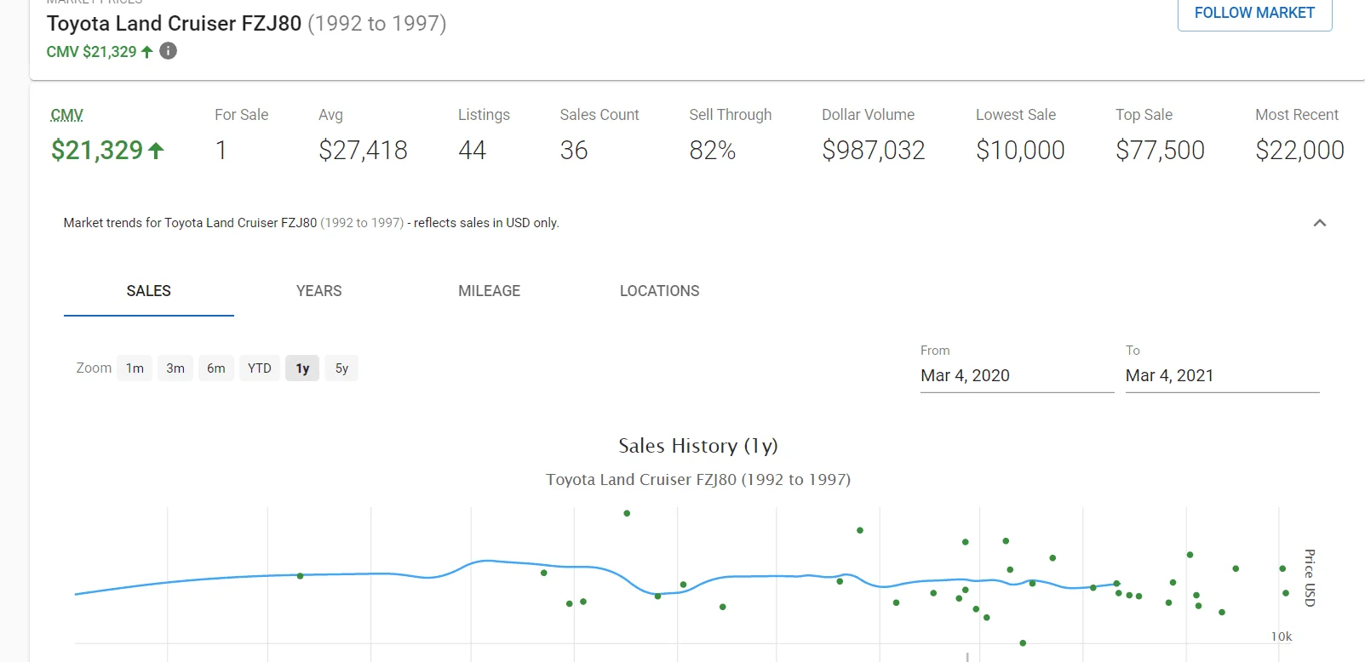1365x662 pixels.
Task: Click the highest sale dot on chart
Action: click(x=627, y=513)
